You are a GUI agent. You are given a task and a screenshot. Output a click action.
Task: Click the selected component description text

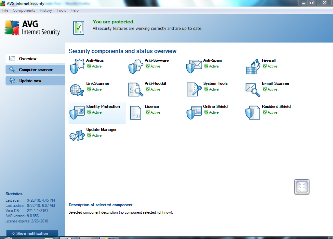(x=121, y=212)
